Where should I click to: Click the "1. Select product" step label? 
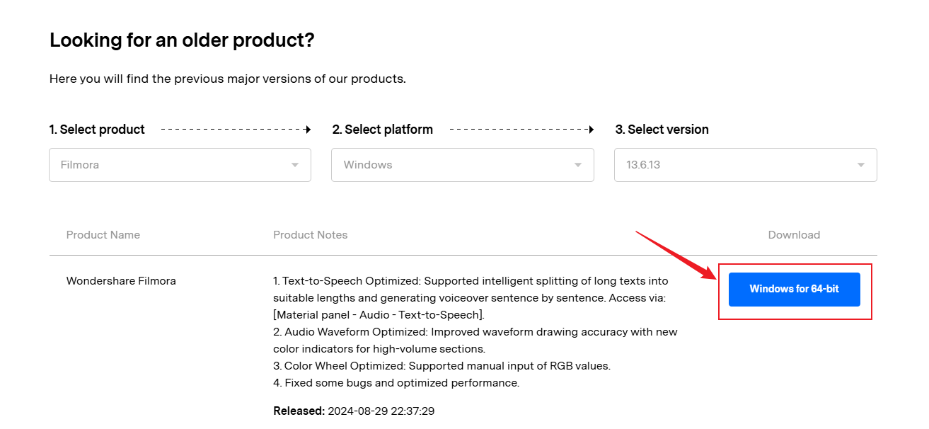coord(97,130)
